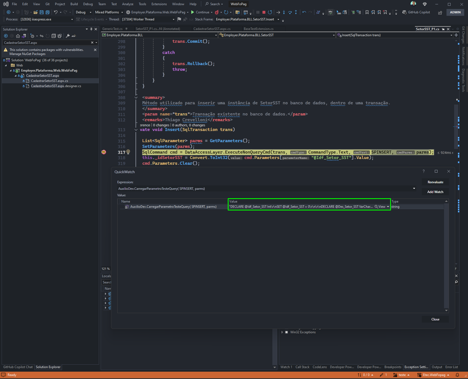This screenshot has height=379, width=468.
Task: Click the ADMIN account button
Action: (x=455, y=12)
